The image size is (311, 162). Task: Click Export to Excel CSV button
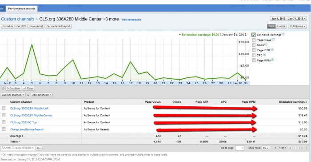(x=14, y=26)
